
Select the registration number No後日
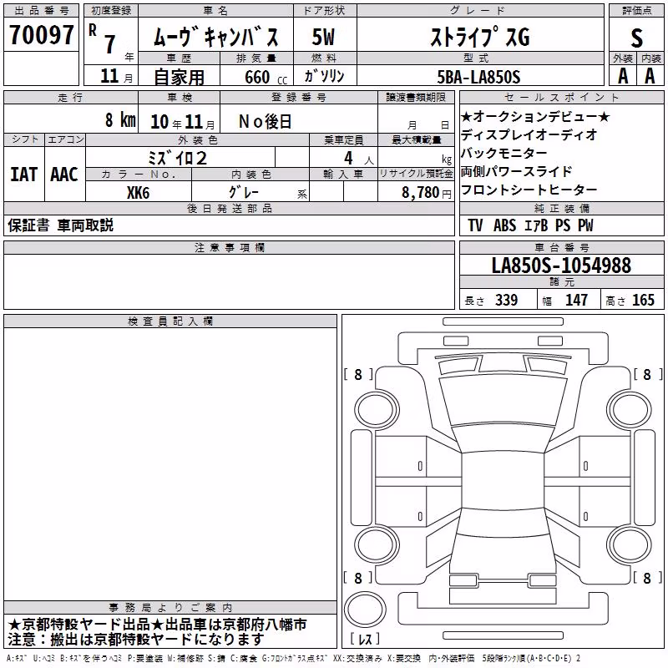(265, 122)
